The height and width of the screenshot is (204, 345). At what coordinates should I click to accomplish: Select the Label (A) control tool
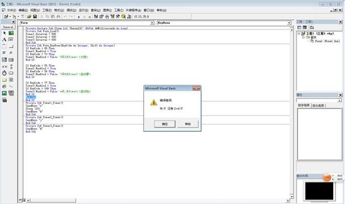pos(5,40)
